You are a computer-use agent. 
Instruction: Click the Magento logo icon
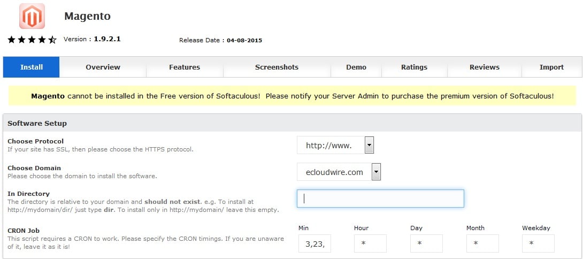tap(32, 16)
